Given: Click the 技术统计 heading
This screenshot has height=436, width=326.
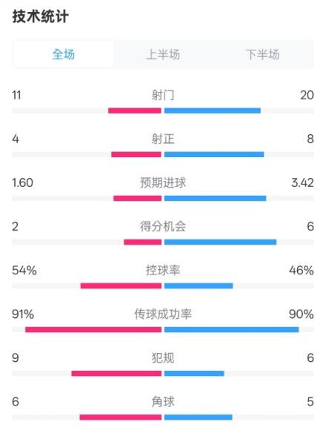Looking at the screenshot, I should coord(41,16).
